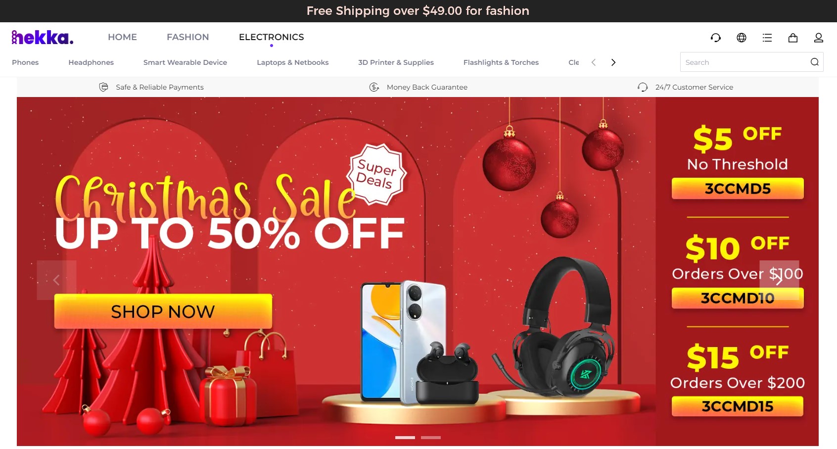Click the Money Back Guarantee icon
Image resolution: width=837 pixels, height=449 pixels.
(x=374, y=87)
